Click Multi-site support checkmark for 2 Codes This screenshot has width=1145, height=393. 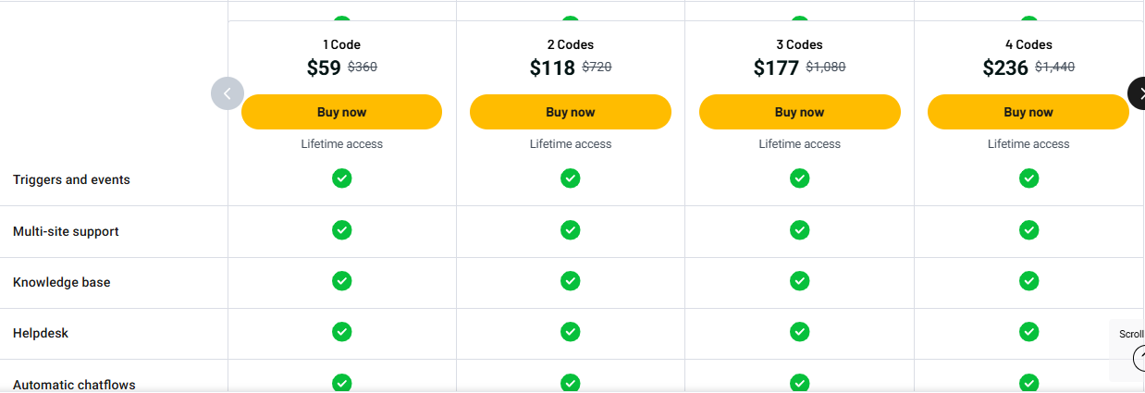tap(571, 229)
